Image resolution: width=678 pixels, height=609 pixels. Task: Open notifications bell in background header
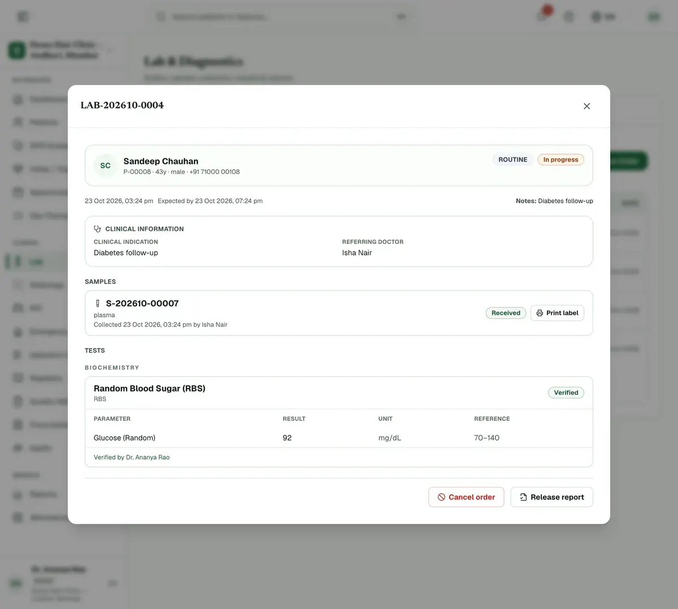[x=542, y=16]
